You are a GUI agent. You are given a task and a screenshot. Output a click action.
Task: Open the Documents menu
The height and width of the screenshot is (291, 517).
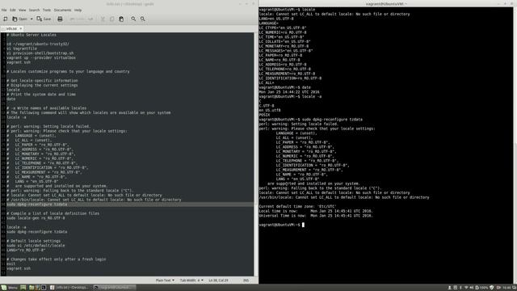[63, 10]
